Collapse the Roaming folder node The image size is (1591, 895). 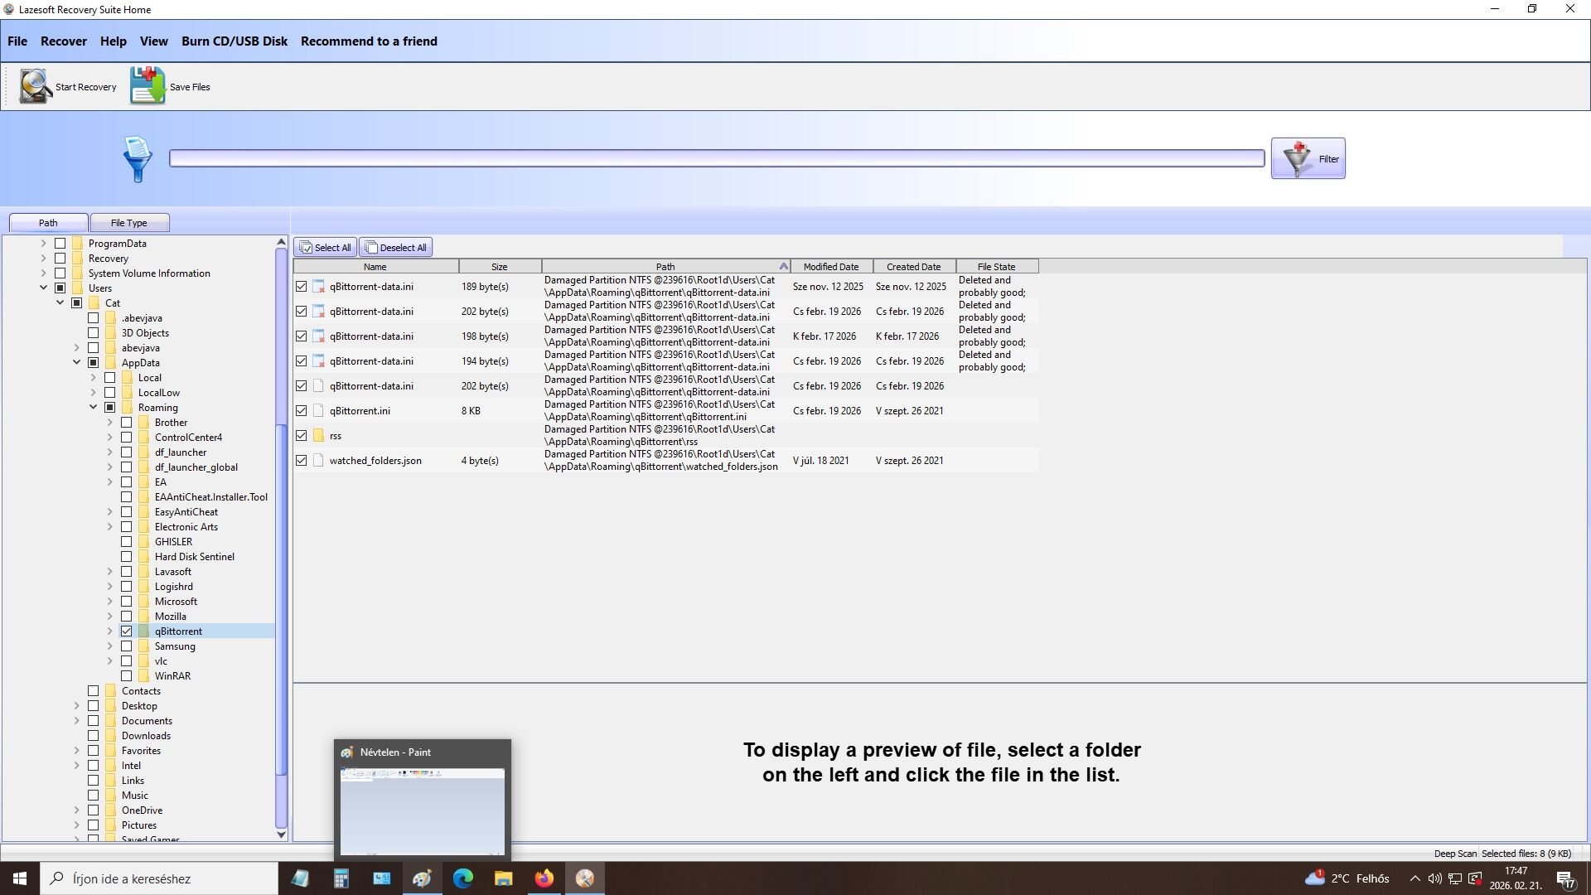93,408
